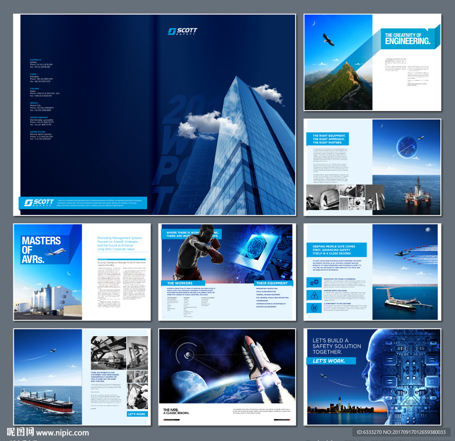
Task: Click THE RIGHT EQUIPMENT. heading box
Action: pyautogui.click(x=327, y=139)
